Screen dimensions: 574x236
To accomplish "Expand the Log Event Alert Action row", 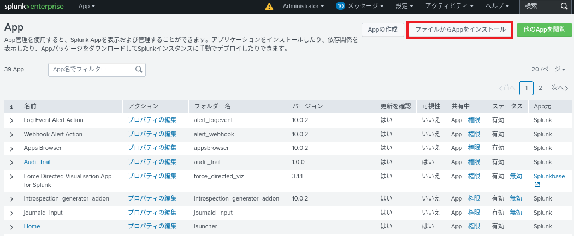I will point(11,120).
